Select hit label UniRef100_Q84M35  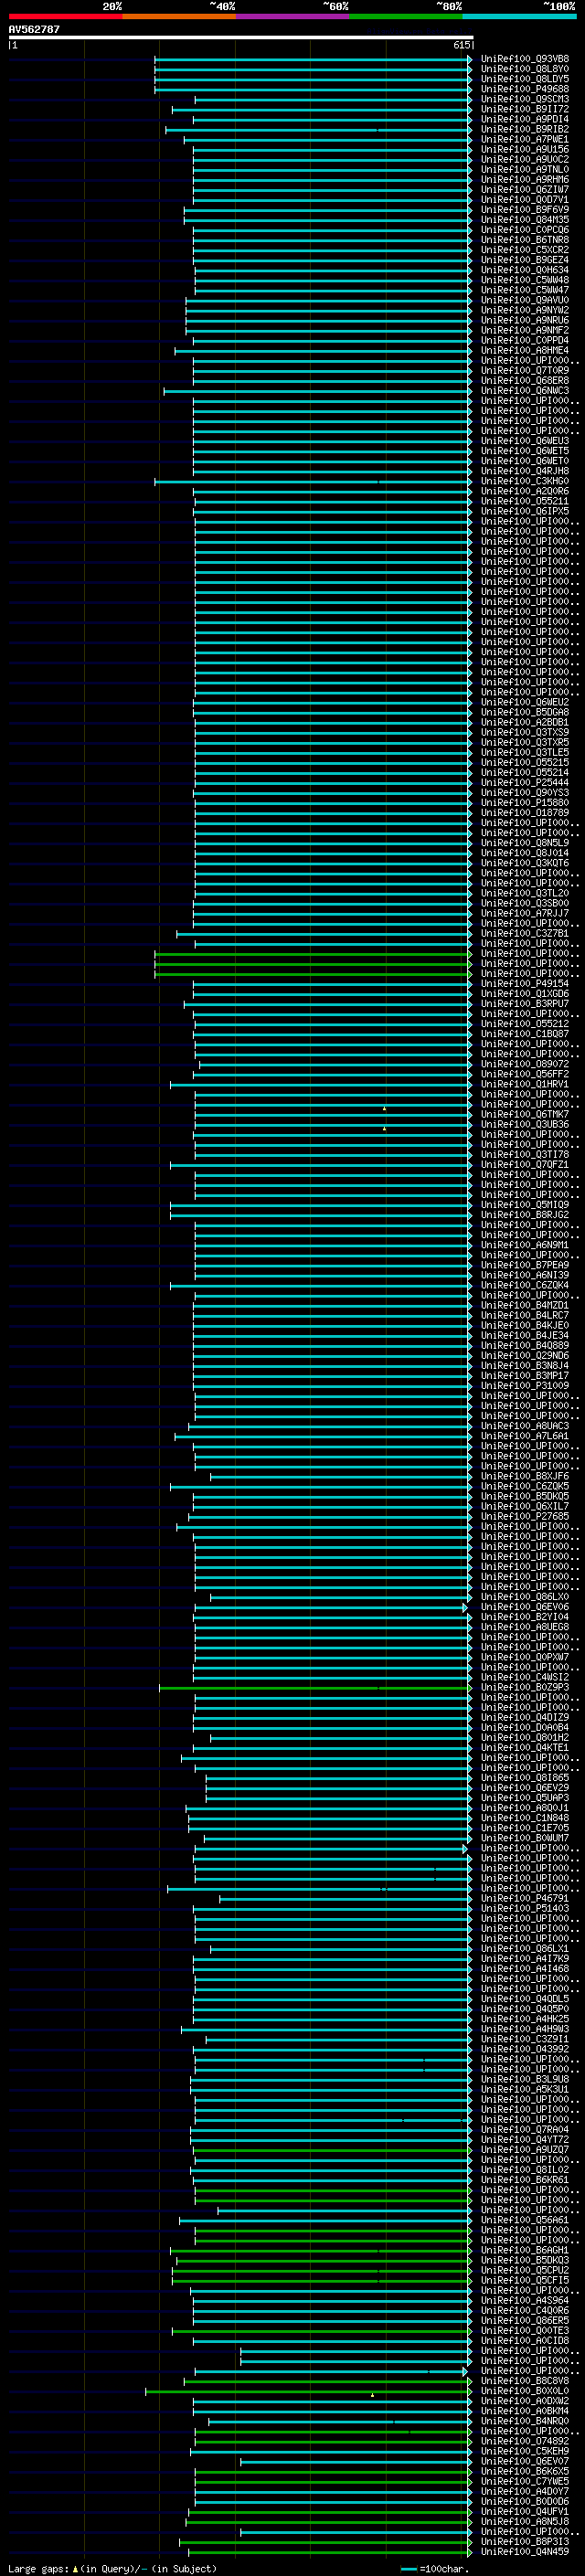525,220
